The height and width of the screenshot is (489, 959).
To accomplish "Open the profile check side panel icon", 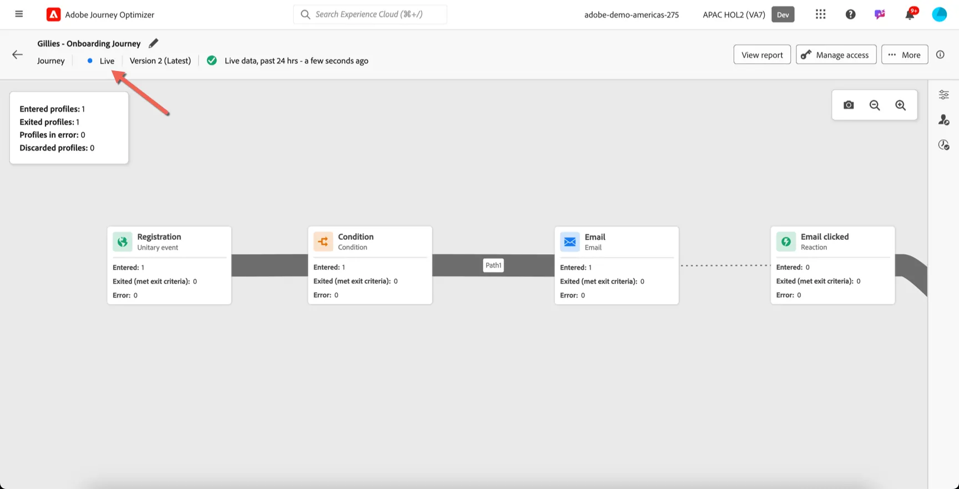I will [943, 120].
